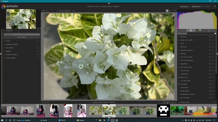Collapse the left side panel
Screen dimensions: 218x122
point(1,54)
